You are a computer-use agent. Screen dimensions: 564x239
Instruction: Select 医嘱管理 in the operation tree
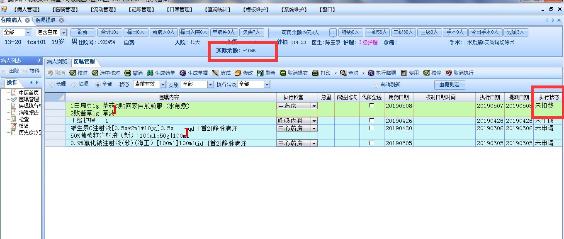click(x=29, y=99)
